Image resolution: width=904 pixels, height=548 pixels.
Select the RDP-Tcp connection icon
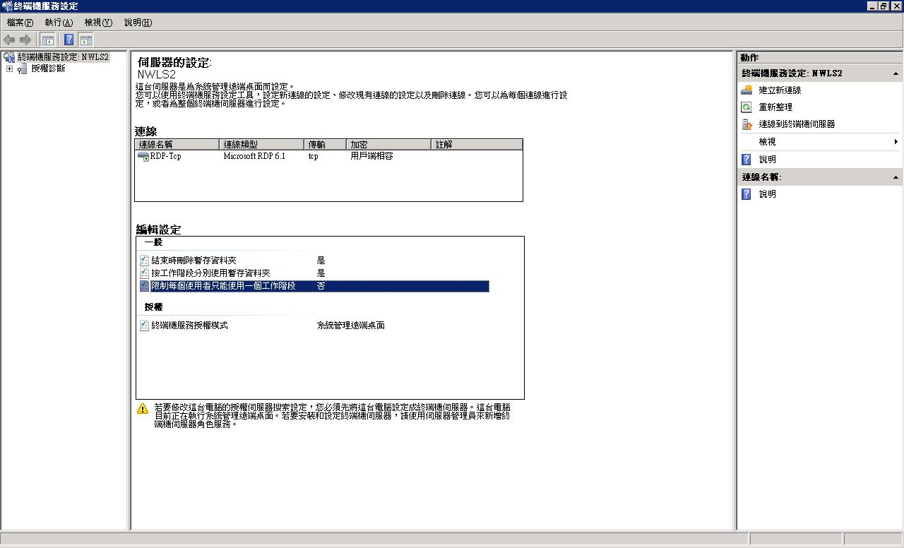[143, 156]
